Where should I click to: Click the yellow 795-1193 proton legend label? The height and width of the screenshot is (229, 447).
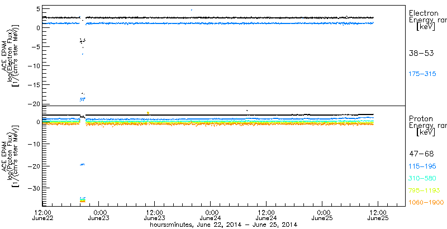(x=425, y=190)
